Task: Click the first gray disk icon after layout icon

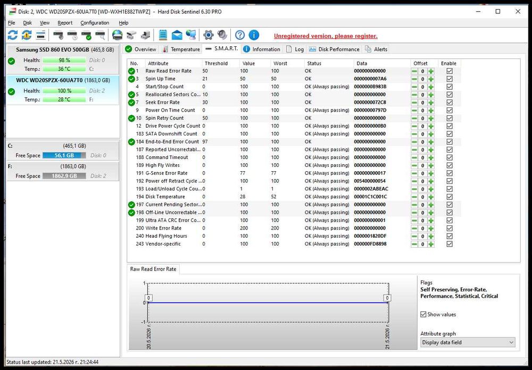Action: [x=59, y=35]
